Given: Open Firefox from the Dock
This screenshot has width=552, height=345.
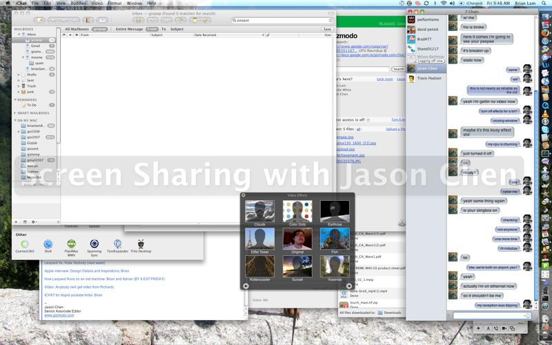Looking at the screenshot, I should coord(545,32).
